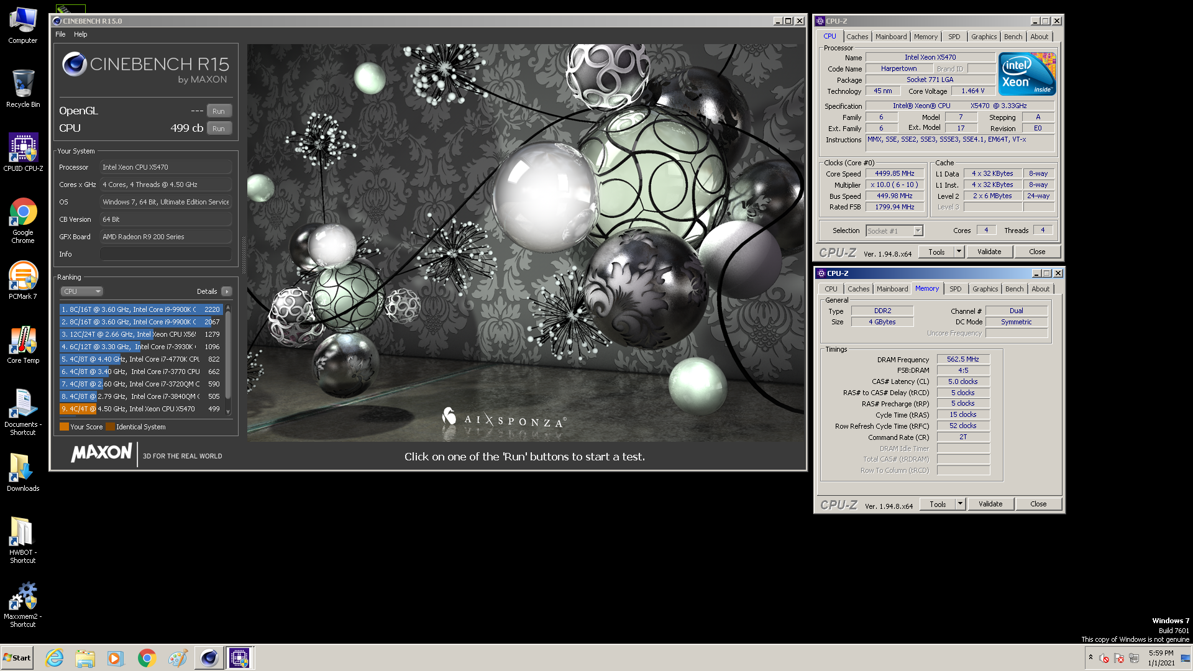The width and height of the screenshot is (1193, 671).
Task: Click the Cinebench R15 logo
Action: point(145,68)
